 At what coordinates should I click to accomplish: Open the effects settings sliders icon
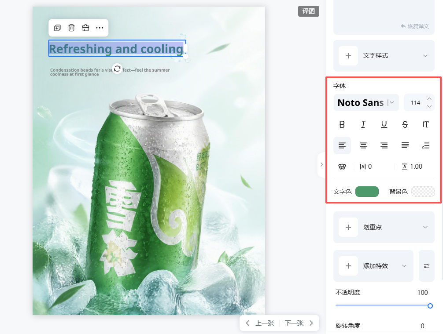click(x=427, y=266)
